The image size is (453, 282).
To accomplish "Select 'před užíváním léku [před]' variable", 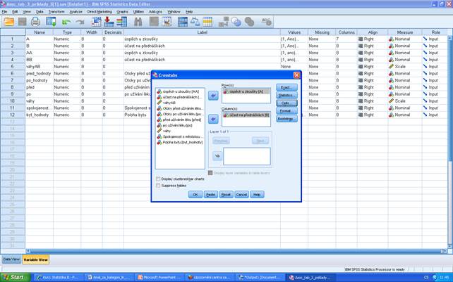I will [x=180, y=120].
